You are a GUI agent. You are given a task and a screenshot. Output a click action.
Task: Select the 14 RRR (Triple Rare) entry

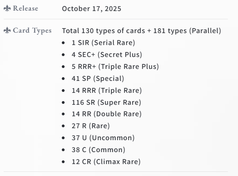tap(107, 91)
